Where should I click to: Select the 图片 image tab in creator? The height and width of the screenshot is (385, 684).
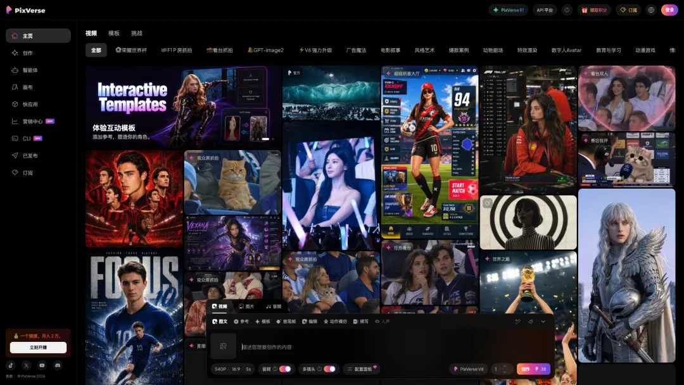click(x=246, y=306)
